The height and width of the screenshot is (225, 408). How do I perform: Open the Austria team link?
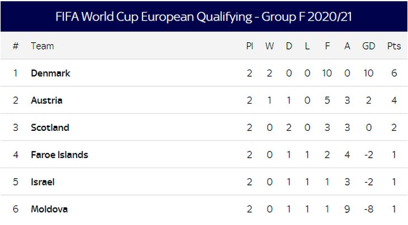point(46,101)
